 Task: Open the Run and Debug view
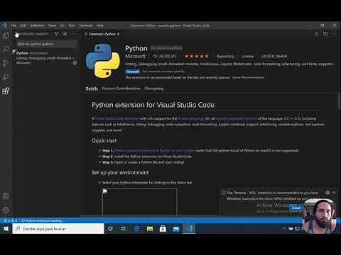tap(6, 77)
